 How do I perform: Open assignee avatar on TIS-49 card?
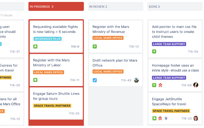pyautogui.click(x=137, y=80)
